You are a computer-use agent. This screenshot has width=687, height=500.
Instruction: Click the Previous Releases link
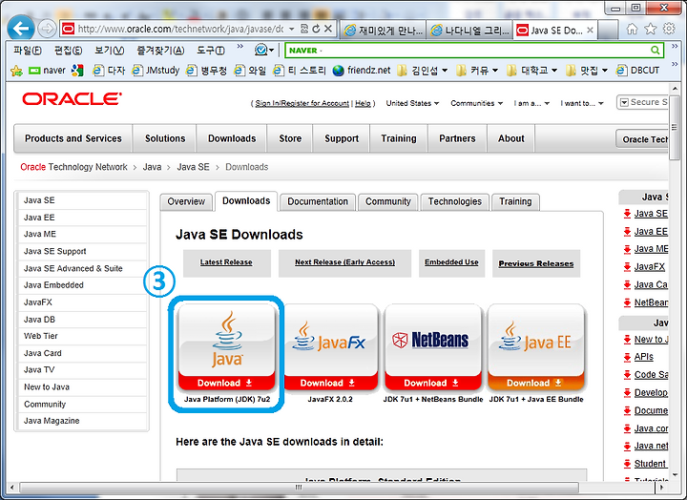[536, 263]
